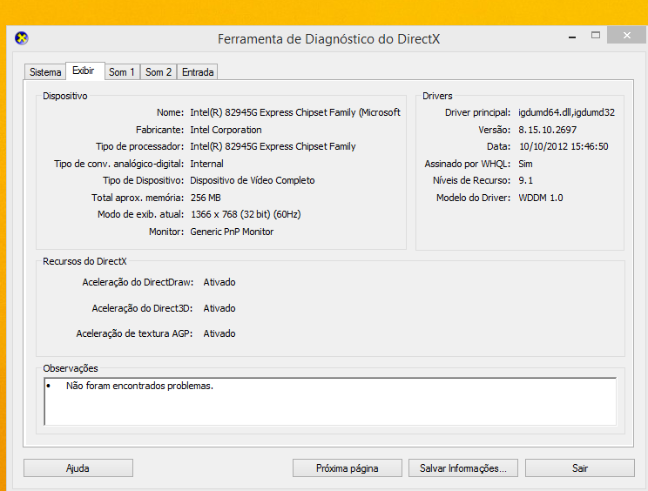The image size is (648, 491).
Task: Click the 'Aceleração de textura AGP:' label
Action: coord(134,333)
